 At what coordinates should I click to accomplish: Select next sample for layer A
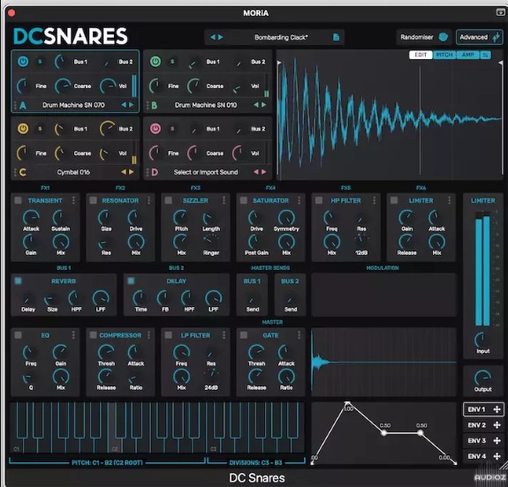pos(132,105)
